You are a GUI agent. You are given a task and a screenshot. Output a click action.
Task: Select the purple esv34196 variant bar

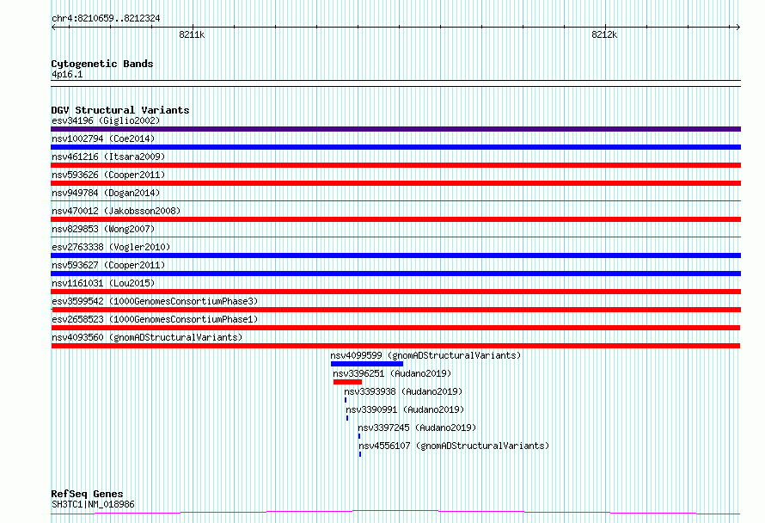(x=395, y=129)
